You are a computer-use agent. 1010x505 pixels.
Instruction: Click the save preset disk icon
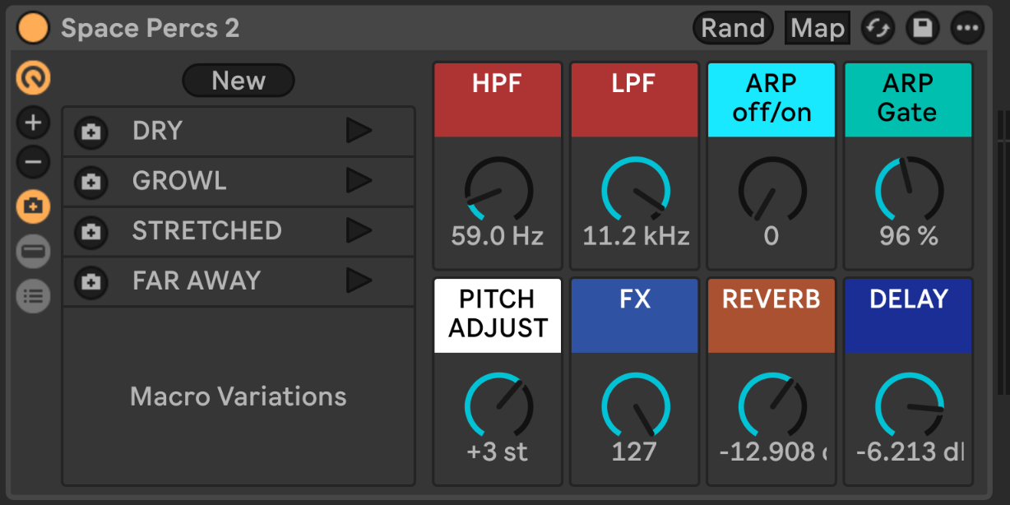(x=922, y=29)
